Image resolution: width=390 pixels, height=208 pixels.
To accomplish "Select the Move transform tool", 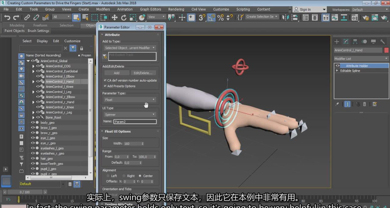I will [115, 17].
